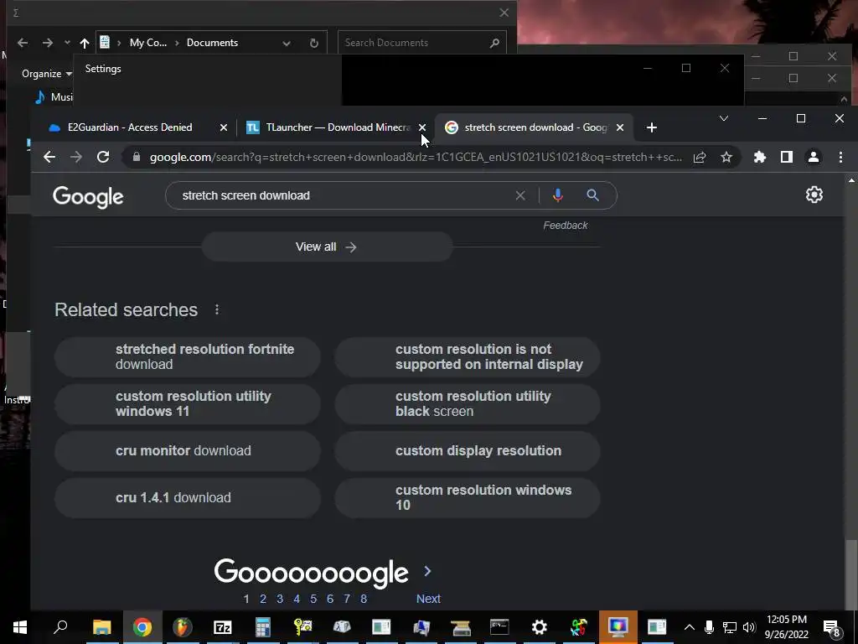Search custom display resolution
The height and width of the screenshot is (644, 858).
(468, 450)
